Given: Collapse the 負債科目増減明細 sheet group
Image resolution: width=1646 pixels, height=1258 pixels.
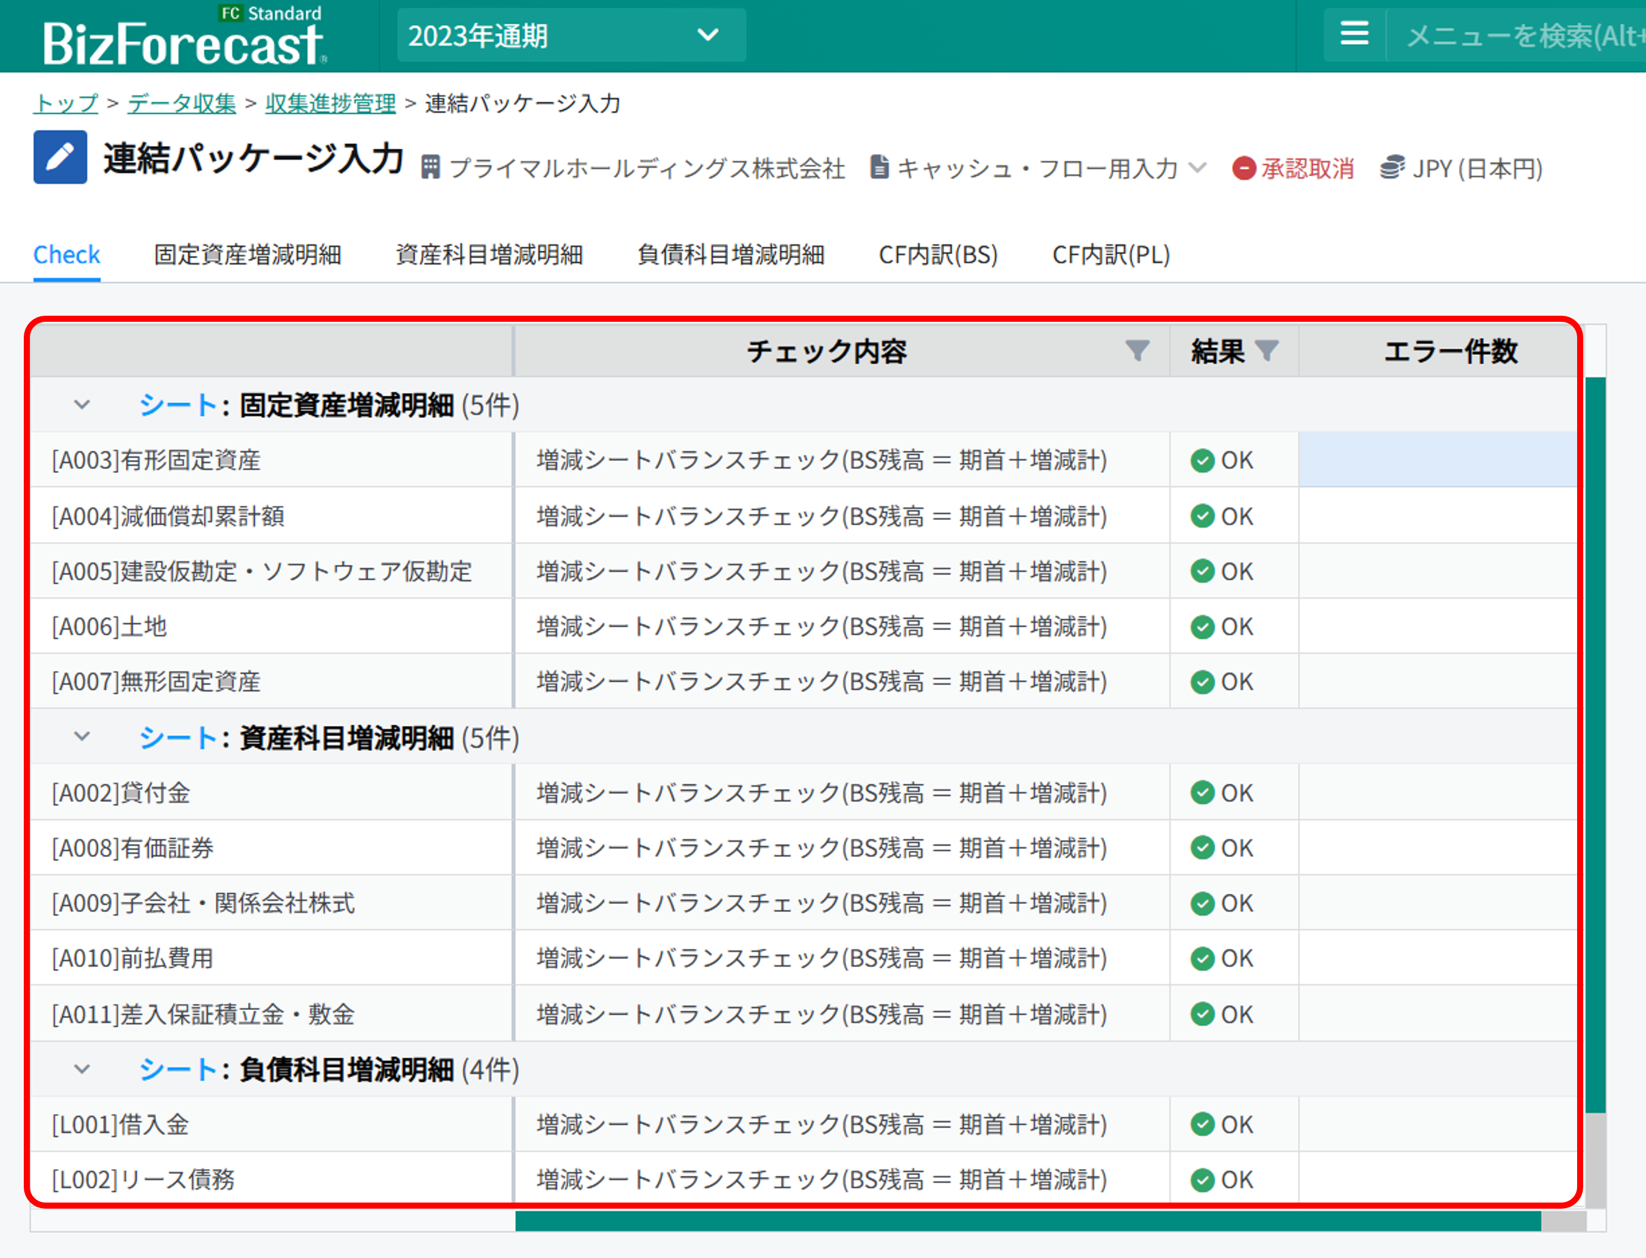Looking at the screenshot, I should point(82,1069).
